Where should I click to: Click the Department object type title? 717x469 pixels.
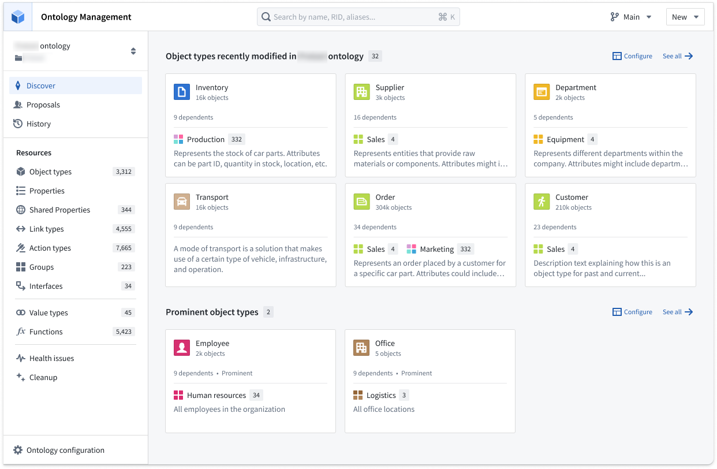[x=576, y=87]
